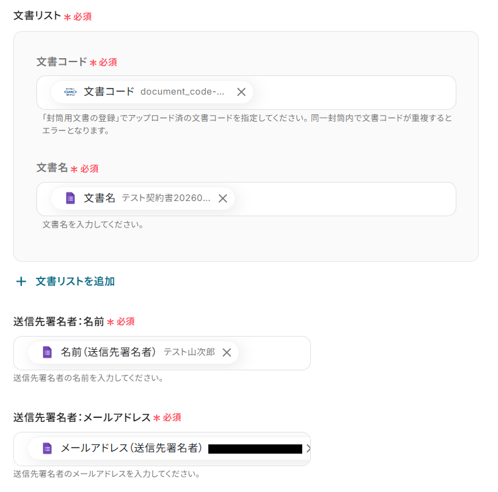Select the メールアドレス(送信先署名者) chip label
The width and height of the screenshot is (498, 492).
click(132, 448)
